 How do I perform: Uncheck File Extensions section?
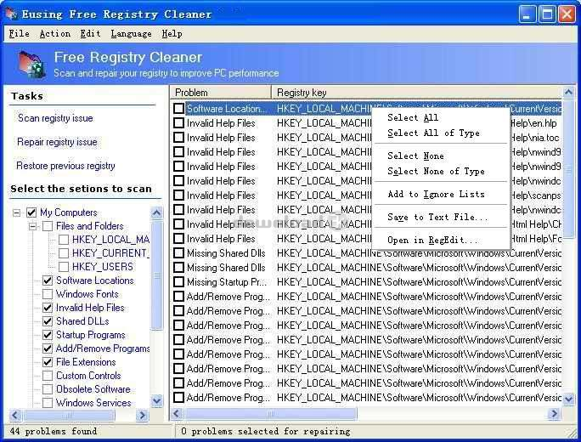tap(48, 362)
